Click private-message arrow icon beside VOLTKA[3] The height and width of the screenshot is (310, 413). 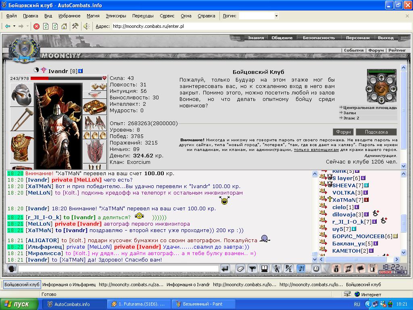323,191
